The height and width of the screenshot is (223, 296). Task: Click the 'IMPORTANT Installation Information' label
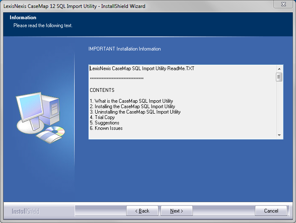[125, 49]
